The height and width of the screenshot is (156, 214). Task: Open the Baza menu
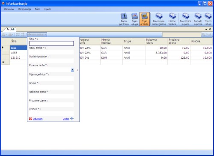(38, 9)
